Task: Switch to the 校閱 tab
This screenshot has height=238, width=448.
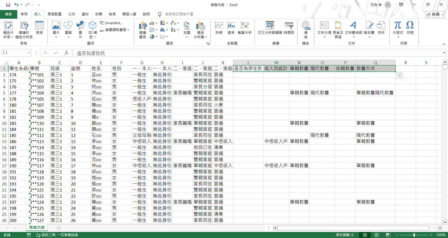Action: [99, 14]
